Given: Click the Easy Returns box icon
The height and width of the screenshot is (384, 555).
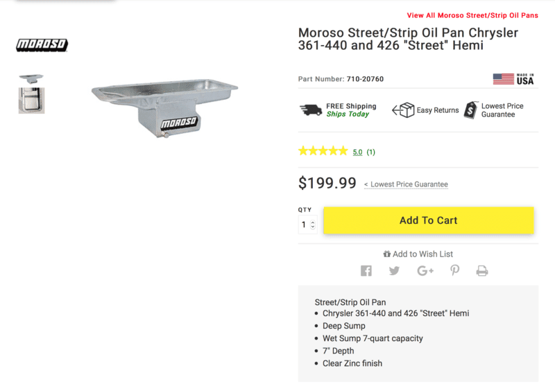Looking at the screenshot, I should tap(403, 110).
